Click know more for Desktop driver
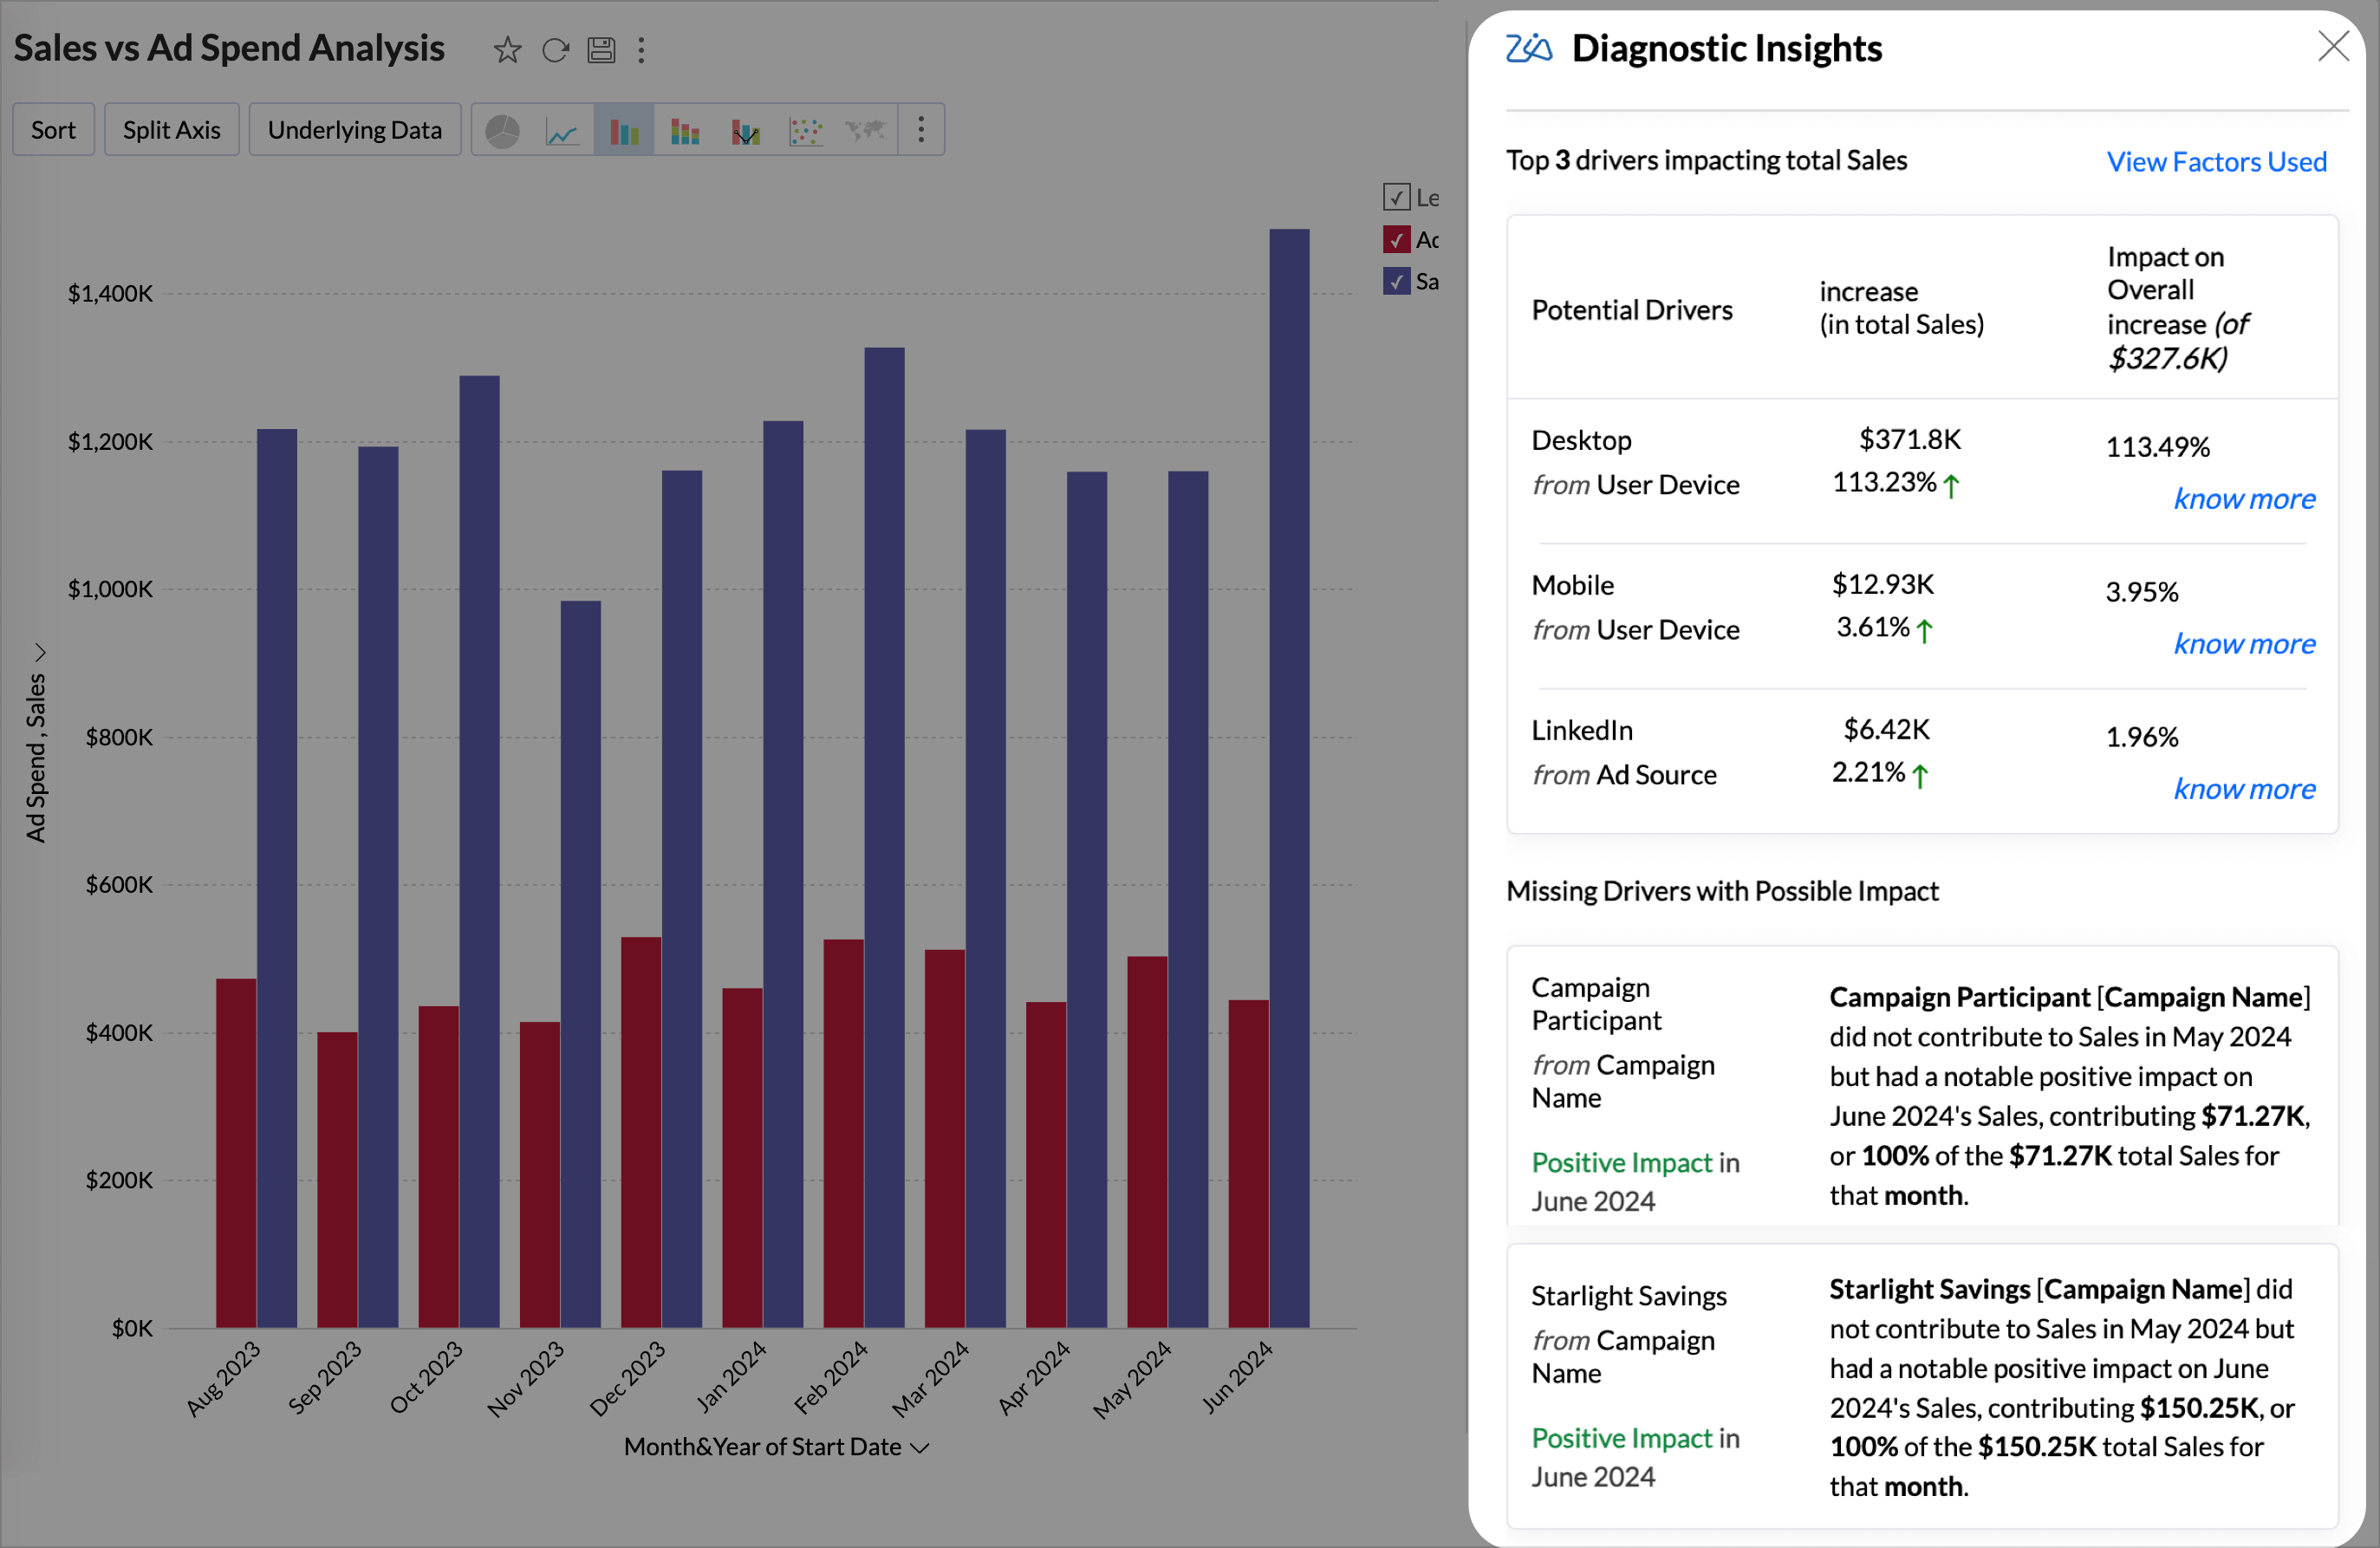 (2244, 499)
